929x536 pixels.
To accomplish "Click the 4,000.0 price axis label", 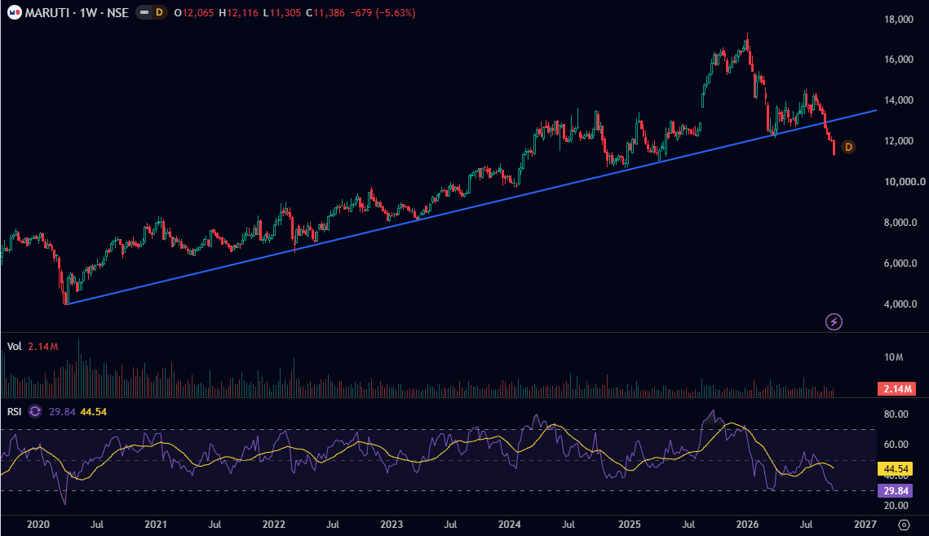I will tap(900, 304).
